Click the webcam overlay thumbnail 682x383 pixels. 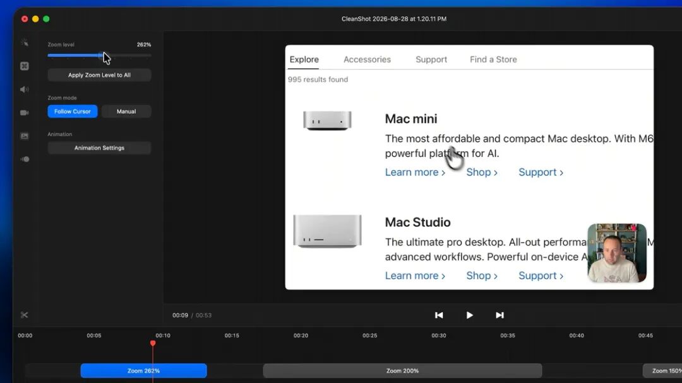pos(617,253)
